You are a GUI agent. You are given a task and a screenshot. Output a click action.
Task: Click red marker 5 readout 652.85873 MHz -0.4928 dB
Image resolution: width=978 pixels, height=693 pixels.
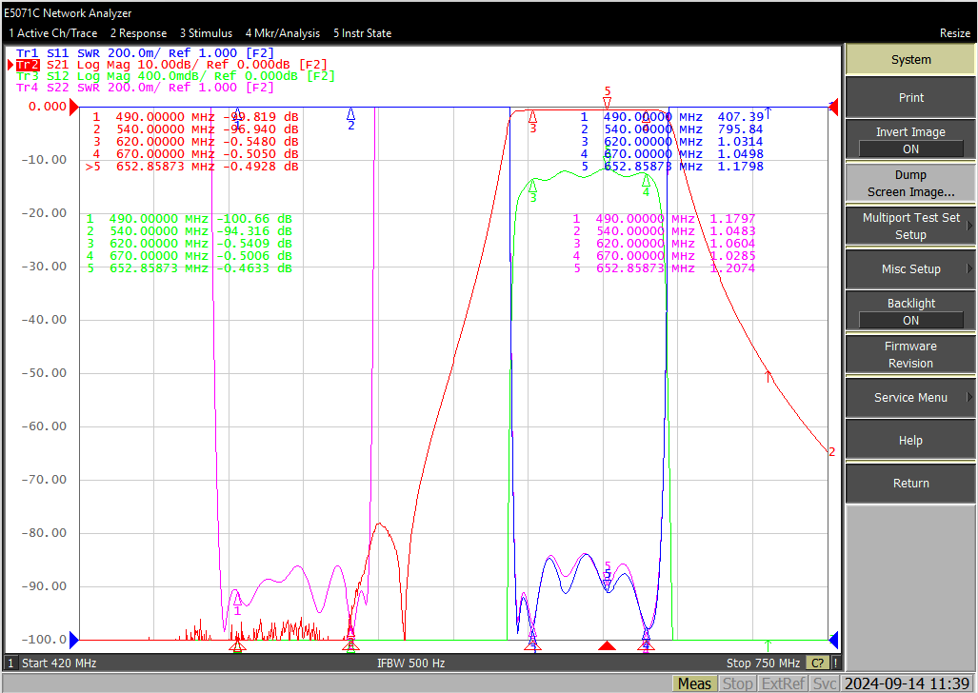click(x=192, y=167)
